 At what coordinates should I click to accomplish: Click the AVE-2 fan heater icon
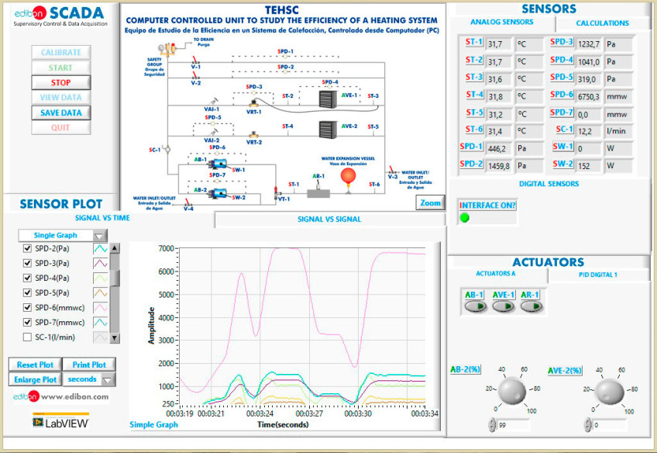click(x=328, y=130)
